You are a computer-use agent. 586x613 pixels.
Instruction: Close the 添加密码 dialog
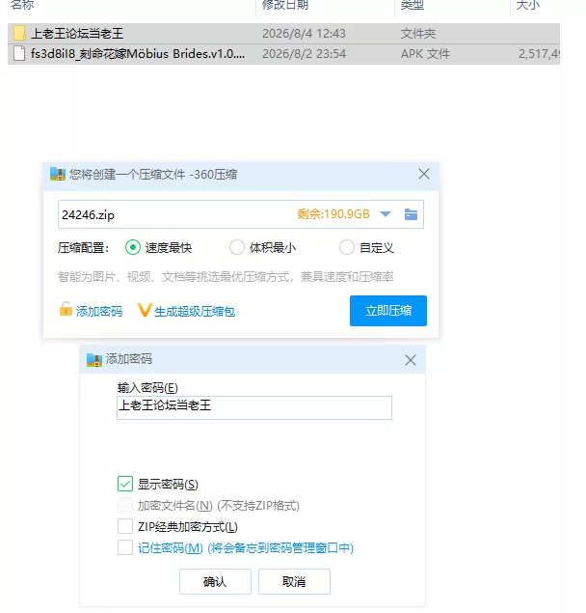point(411,360)
